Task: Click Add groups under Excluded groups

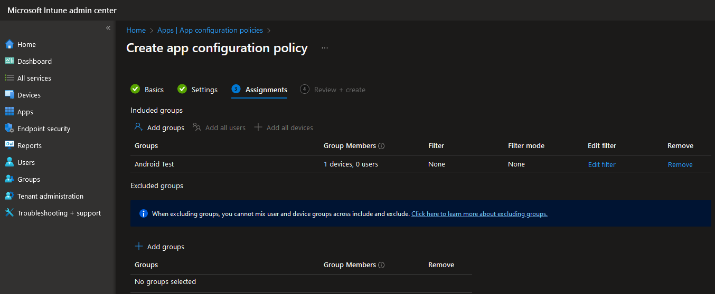Action: pos(159,247)
